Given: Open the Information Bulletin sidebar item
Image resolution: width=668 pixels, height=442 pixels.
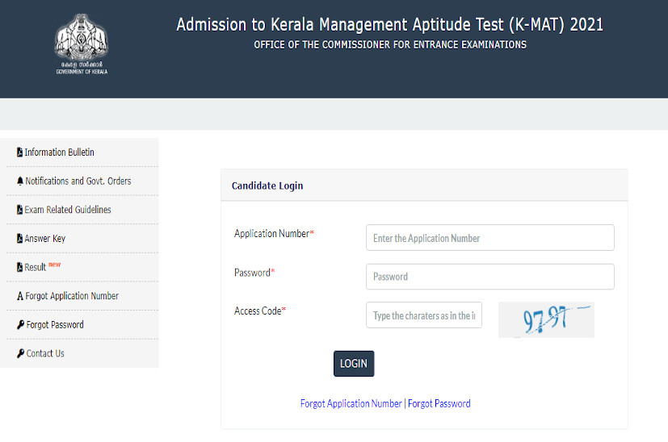Looking at the screenshot, I should [x=59, y=152].
